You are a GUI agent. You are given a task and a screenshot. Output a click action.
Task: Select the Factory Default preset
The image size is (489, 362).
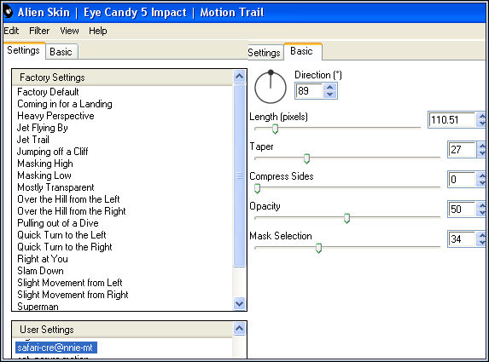coord(48,92)
